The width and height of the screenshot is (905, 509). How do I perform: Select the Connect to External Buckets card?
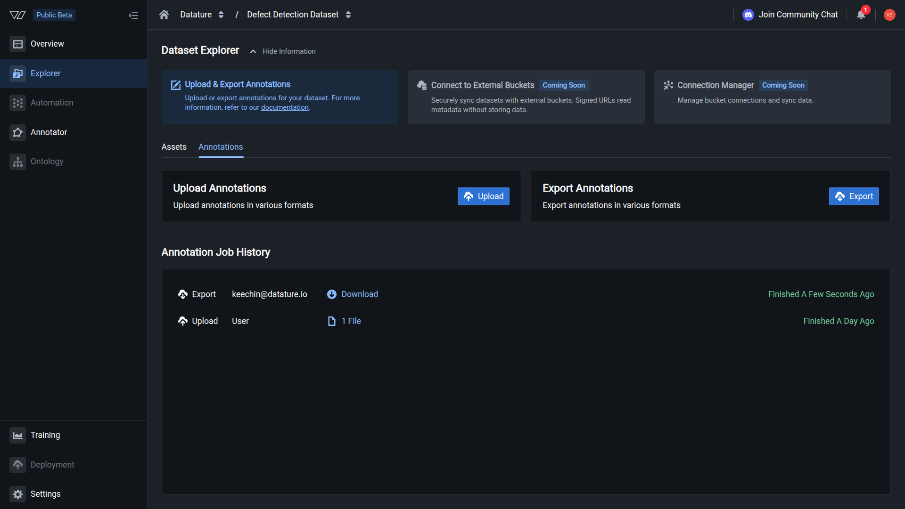[526, 97]
